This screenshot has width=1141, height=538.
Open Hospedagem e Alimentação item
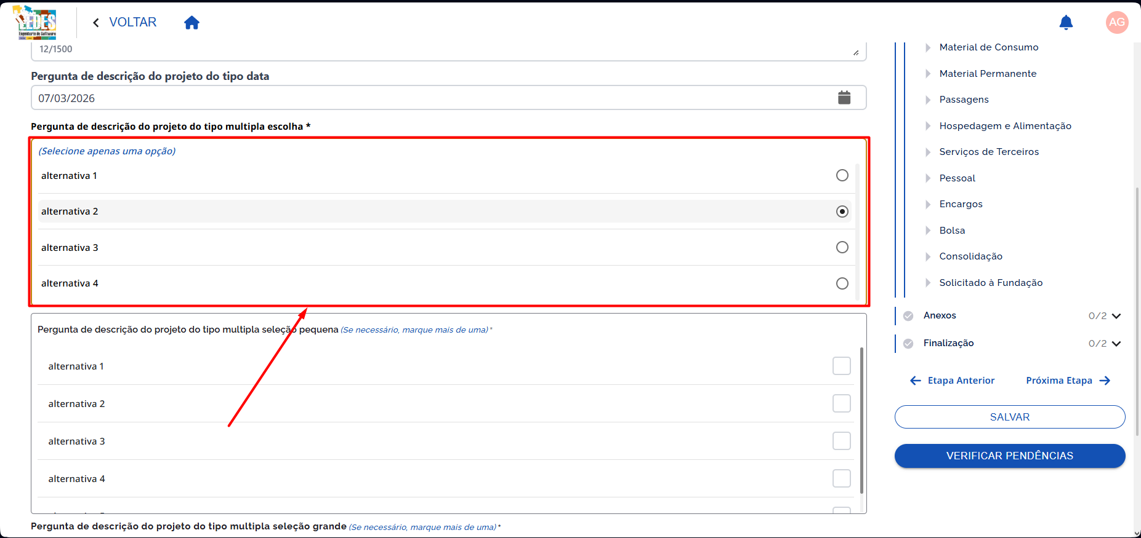coord(1005,126)
